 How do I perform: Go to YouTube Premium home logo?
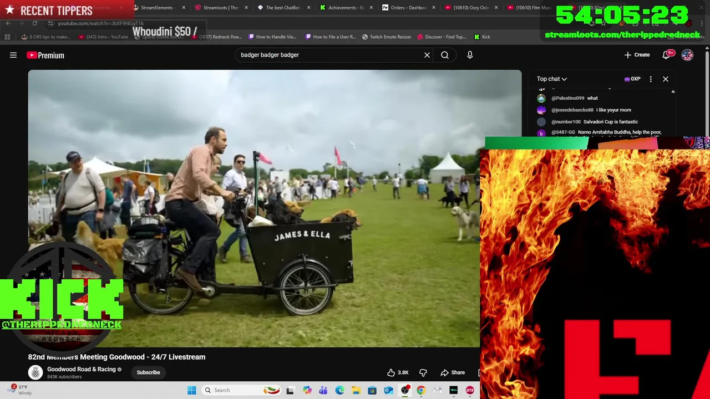click(45, 55)
